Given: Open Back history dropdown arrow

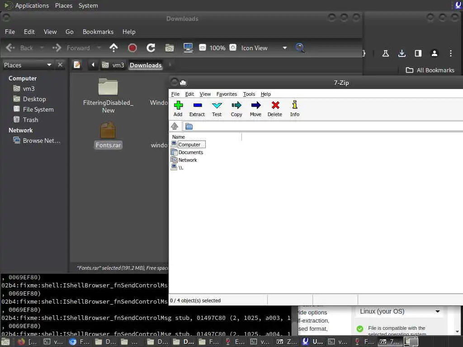Looking at the screenshot, I should 42,48.
